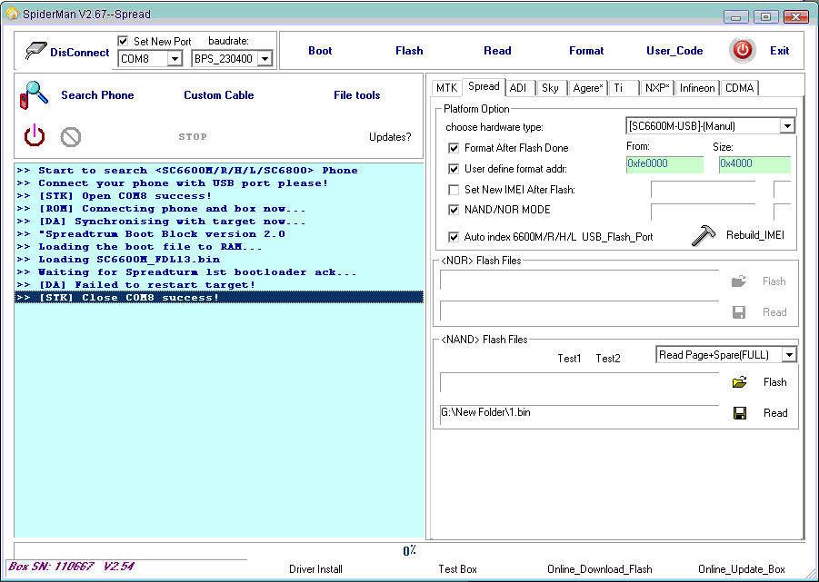Open the Read Page+Spare(FULL) dropdown
Image resolution: width=819 pixels, height=582 pixels.
coord(789,355)
